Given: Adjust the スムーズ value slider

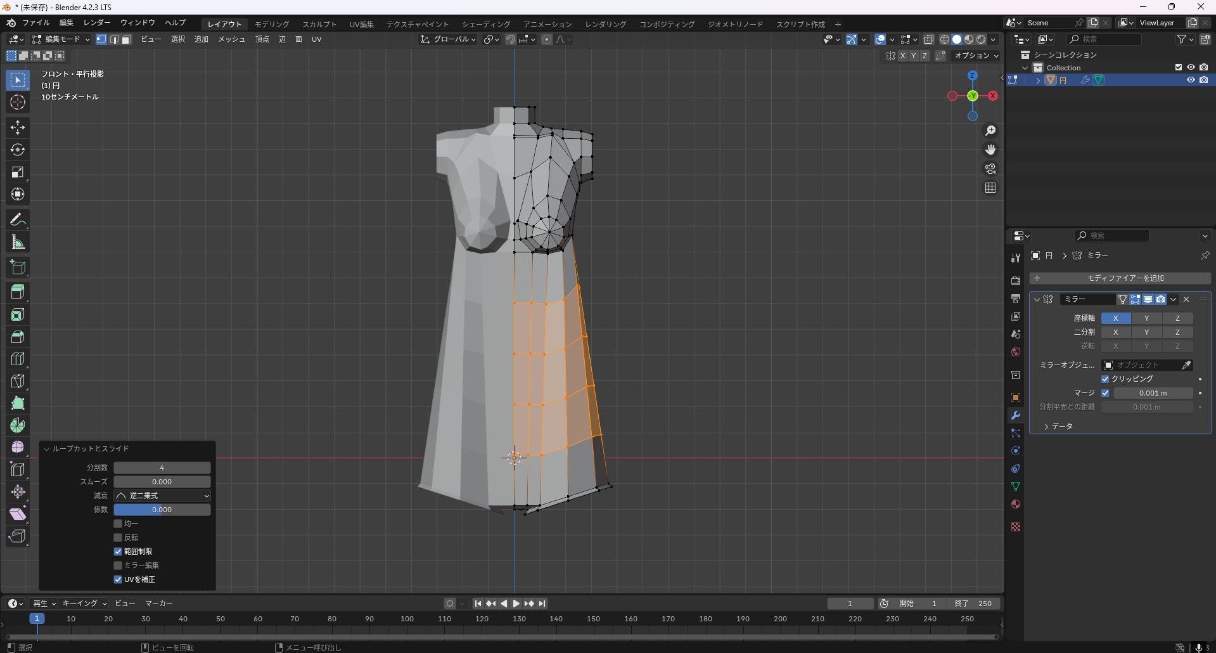Looking at the screenshot, I should pos(162,482).
